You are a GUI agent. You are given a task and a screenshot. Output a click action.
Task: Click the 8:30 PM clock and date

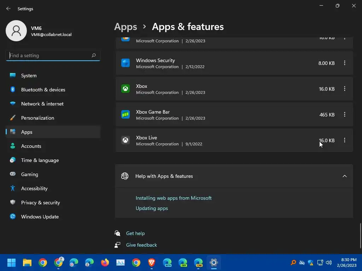346,263
